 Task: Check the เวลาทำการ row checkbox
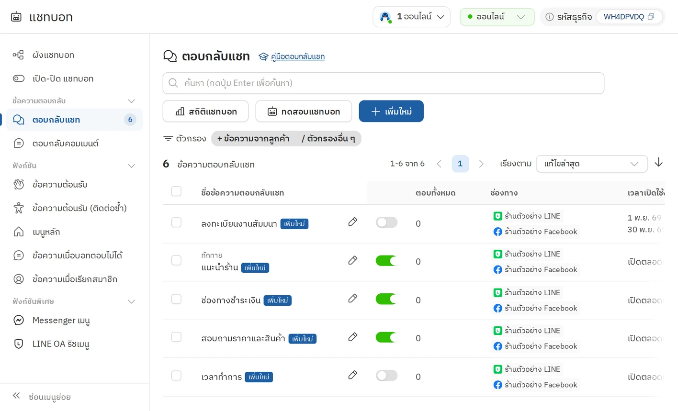coord(176,376)
